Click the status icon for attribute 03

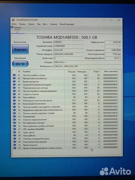(x=14, y=82)
